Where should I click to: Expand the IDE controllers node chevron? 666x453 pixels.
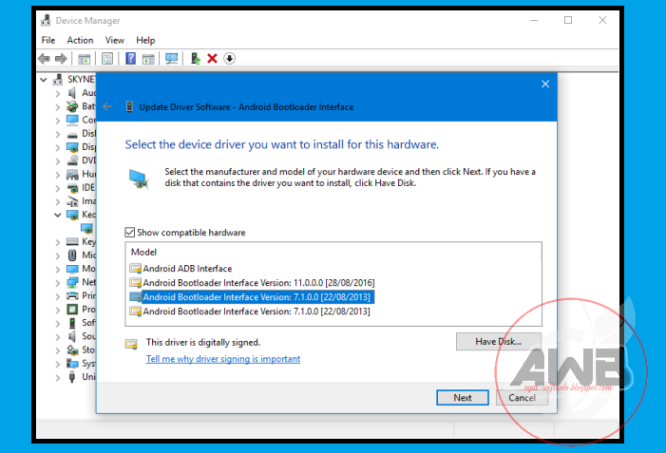point(58,188)
